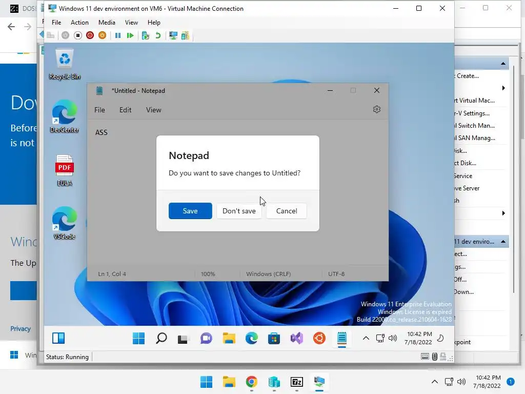Open Widgets on the guest taskbar
The image size is (525, 394).
pos(58,338)
